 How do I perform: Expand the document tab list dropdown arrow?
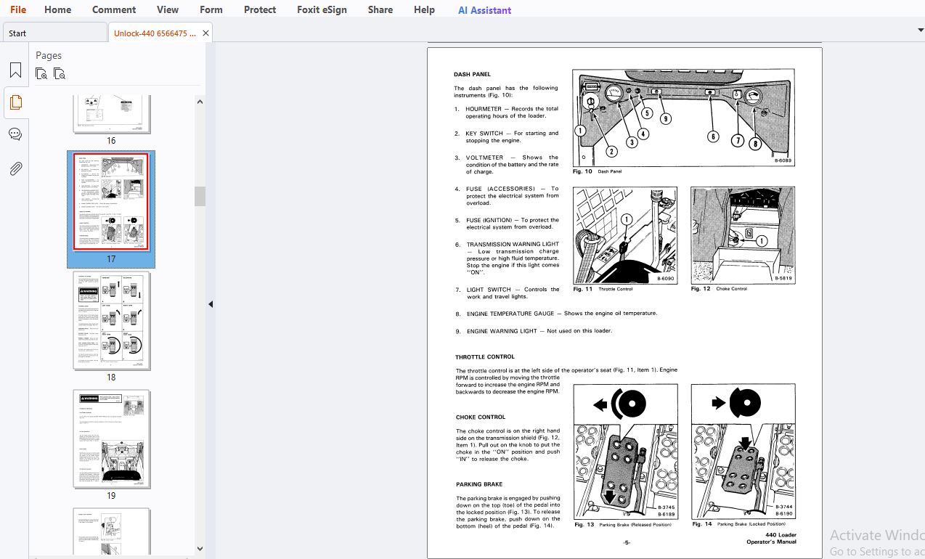pyautogui.click(x=921, y=30)
